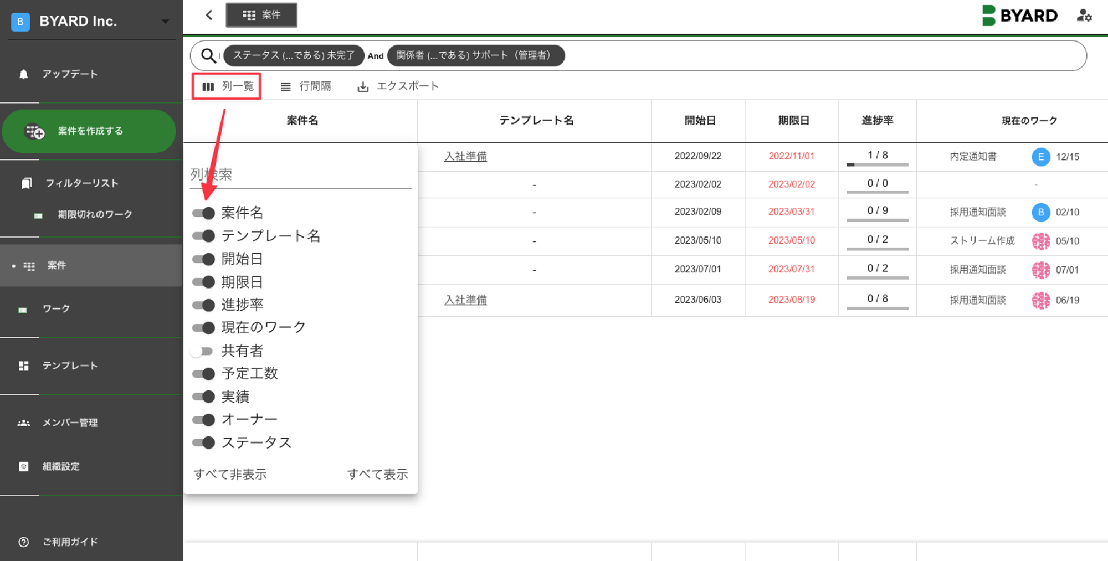Screen dimensions: 1108x561
Task: Expand the BYARD Inc. organization dropdown
Action: tap(165, 22)
